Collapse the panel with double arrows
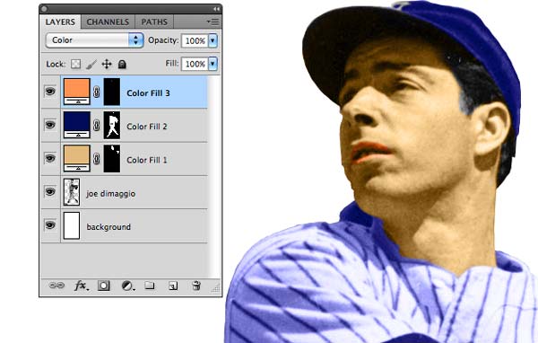538x343 pixels. 216,9
